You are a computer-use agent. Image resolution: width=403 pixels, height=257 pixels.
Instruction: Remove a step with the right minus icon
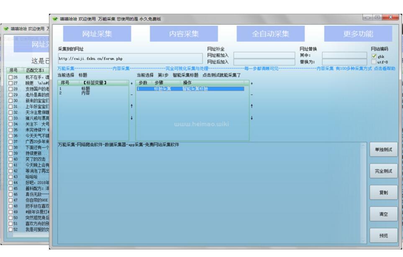(252, 95)
